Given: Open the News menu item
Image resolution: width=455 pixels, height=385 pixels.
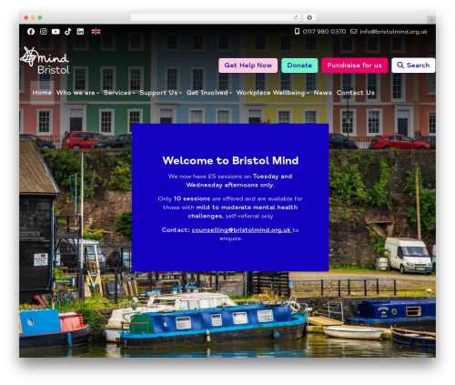Looking at the screenshot, I should 322,93.
